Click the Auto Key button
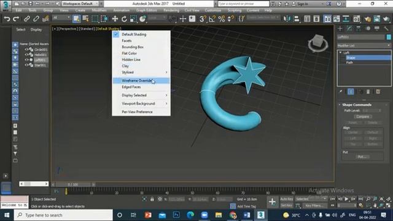The width and height of the screenshot is (393, 221). pyautogui.click(x=287, y=199)
